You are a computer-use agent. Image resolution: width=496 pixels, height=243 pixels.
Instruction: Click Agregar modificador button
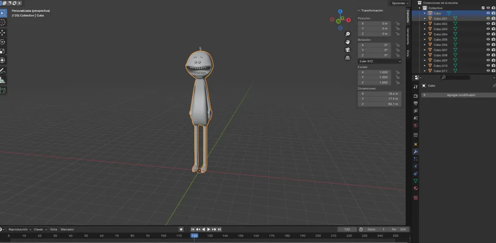click(x=458, y=95)
